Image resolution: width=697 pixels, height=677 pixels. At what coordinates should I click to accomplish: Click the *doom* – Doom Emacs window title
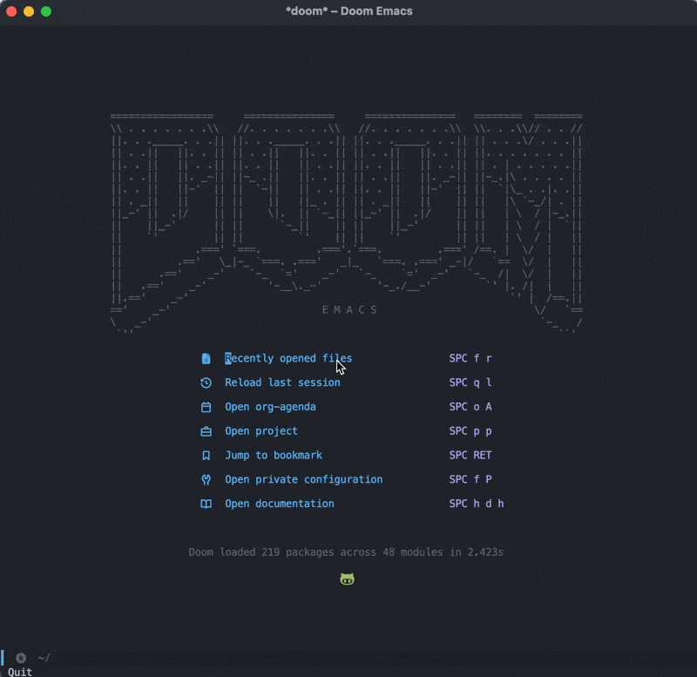point(349,11)
